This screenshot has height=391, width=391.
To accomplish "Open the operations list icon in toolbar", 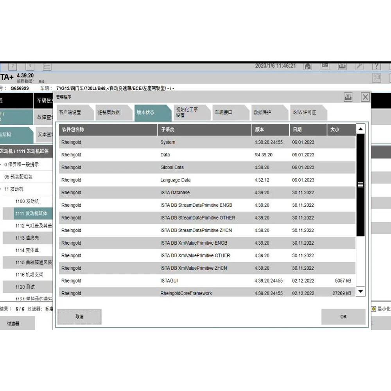I will coord(47,66).
